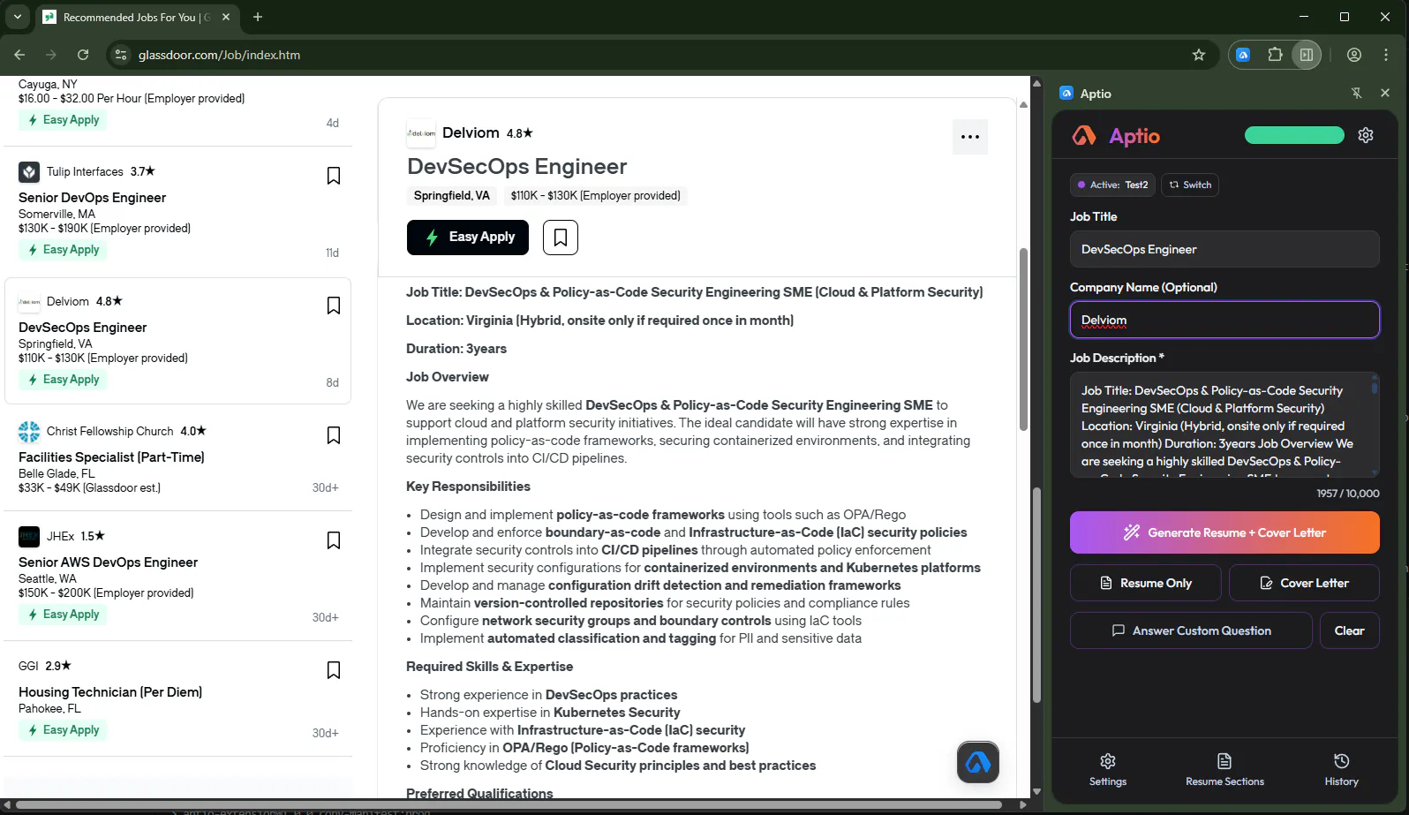This screenshot has width=1409, height=815.
Task: Bookmark this page with the star icon
Action: tap(1199, 55)
